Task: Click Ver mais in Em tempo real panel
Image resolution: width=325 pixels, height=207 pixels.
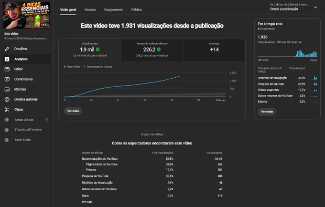Action: click(x=267, y=112)
